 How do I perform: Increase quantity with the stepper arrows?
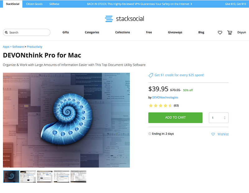(224, 117)
